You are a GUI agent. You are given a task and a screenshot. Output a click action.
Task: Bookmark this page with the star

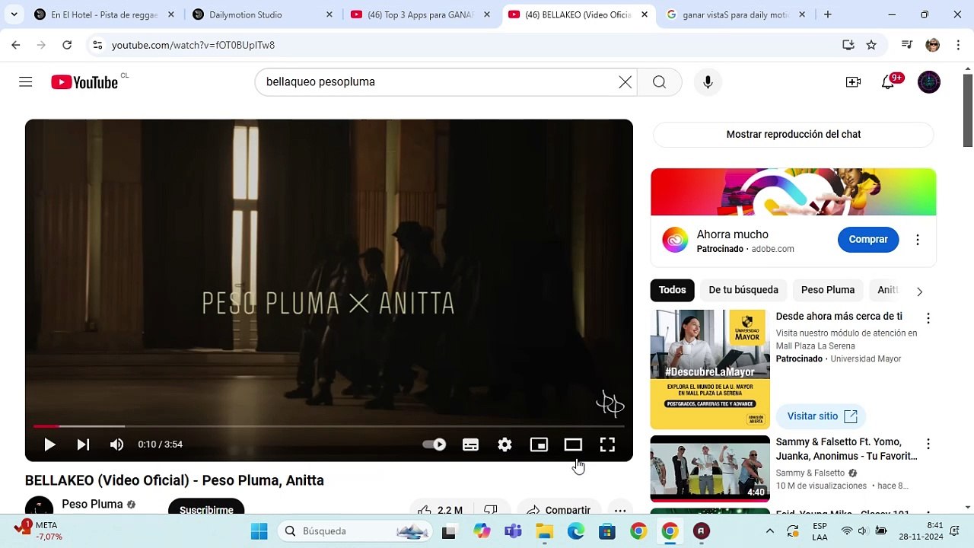(871, 45)
